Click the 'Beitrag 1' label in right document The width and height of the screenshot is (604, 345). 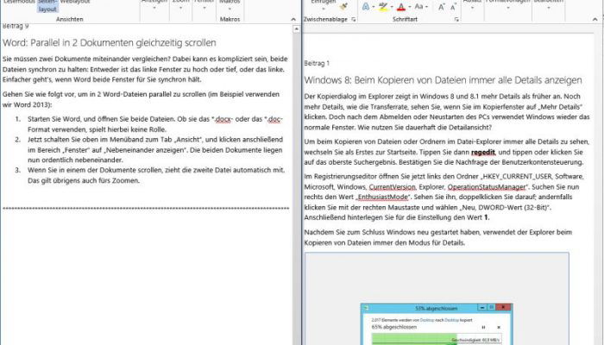point(317,63)
